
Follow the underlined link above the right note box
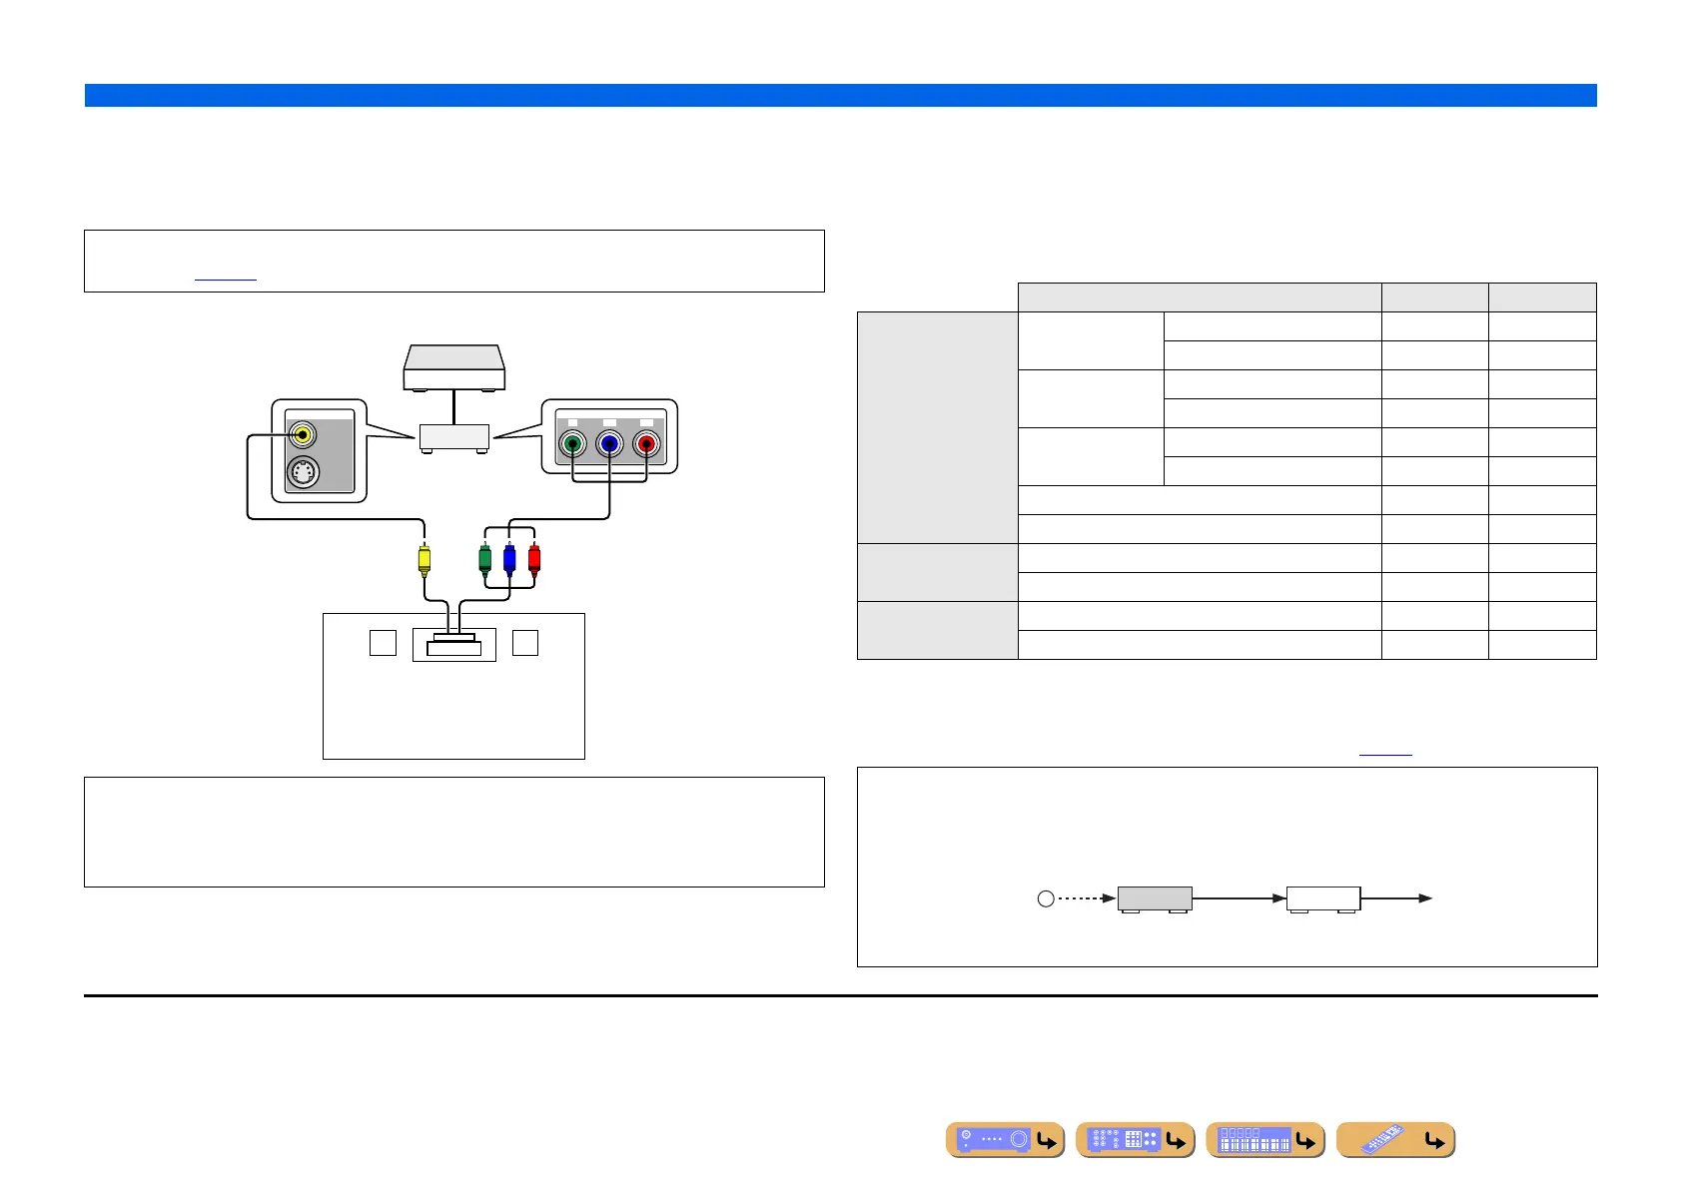1386,751
